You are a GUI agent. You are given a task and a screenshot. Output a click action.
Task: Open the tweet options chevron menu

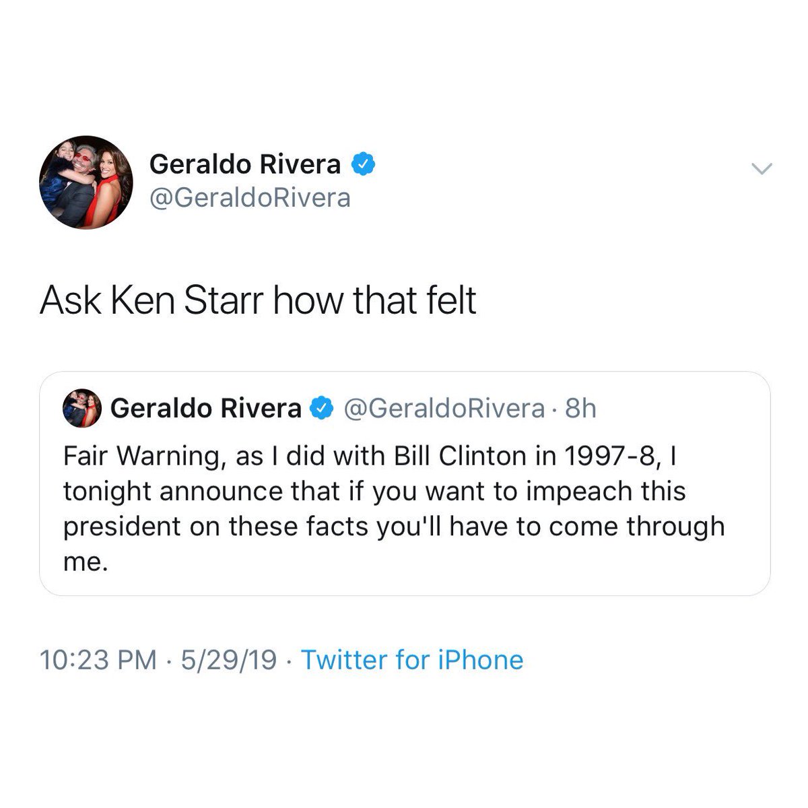pyautogui.click(x=762, y=170)
